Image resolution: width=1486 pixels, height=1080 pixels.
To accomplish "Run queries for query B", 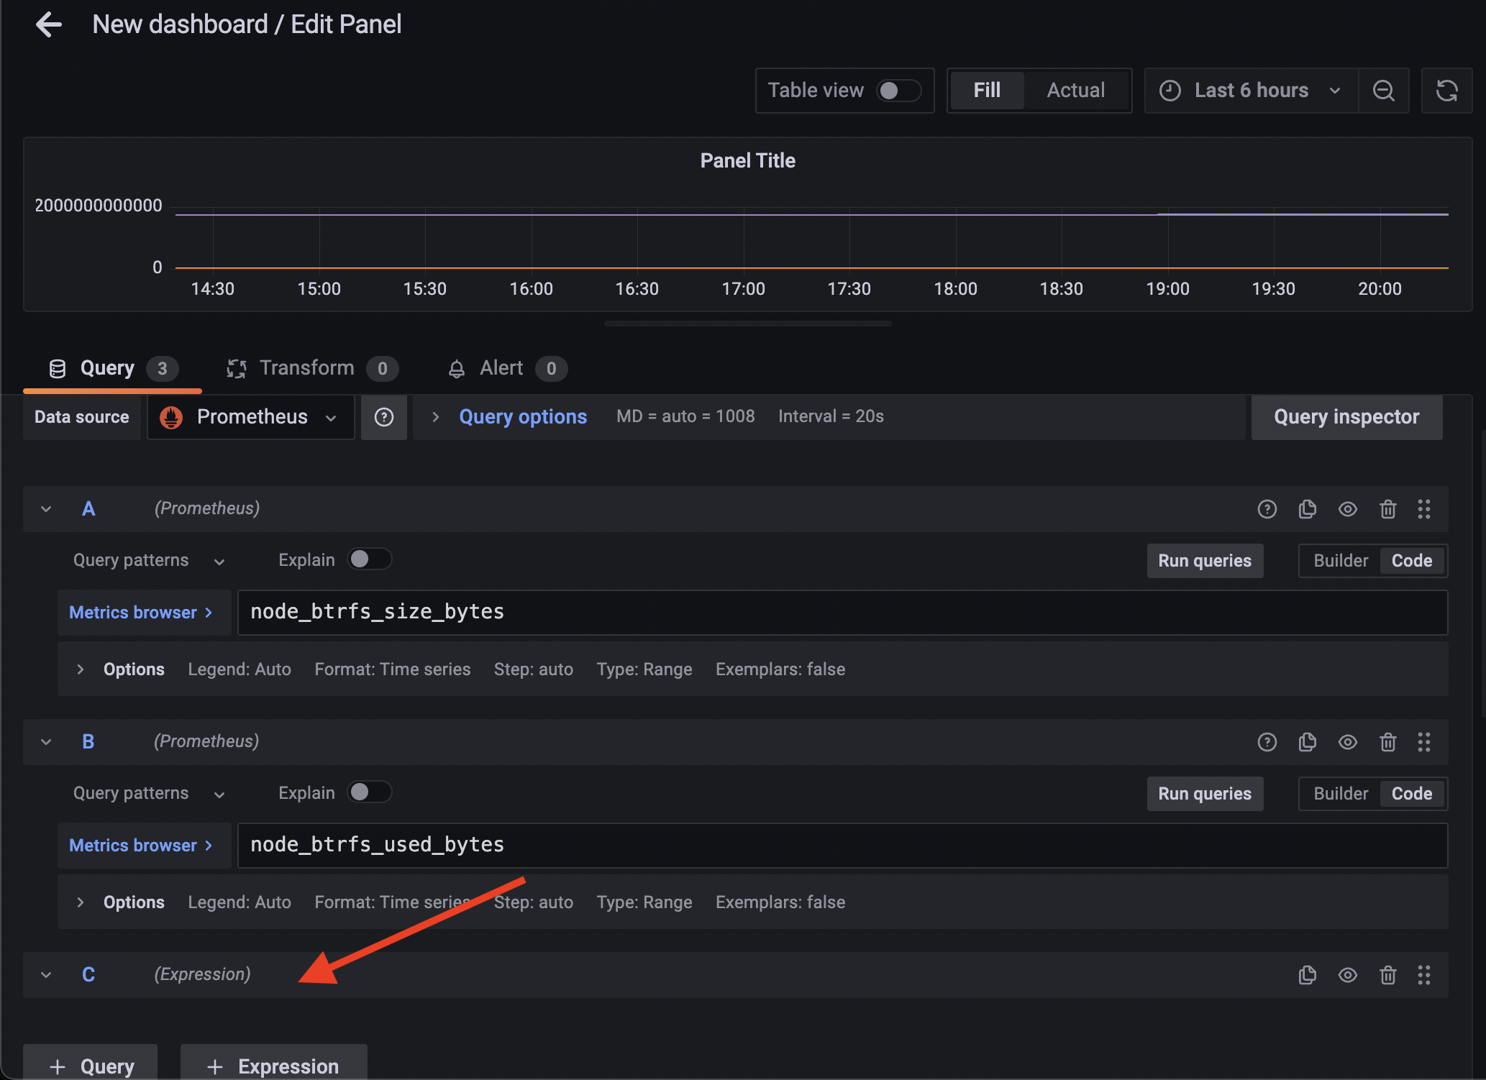I will [1204, 793].
